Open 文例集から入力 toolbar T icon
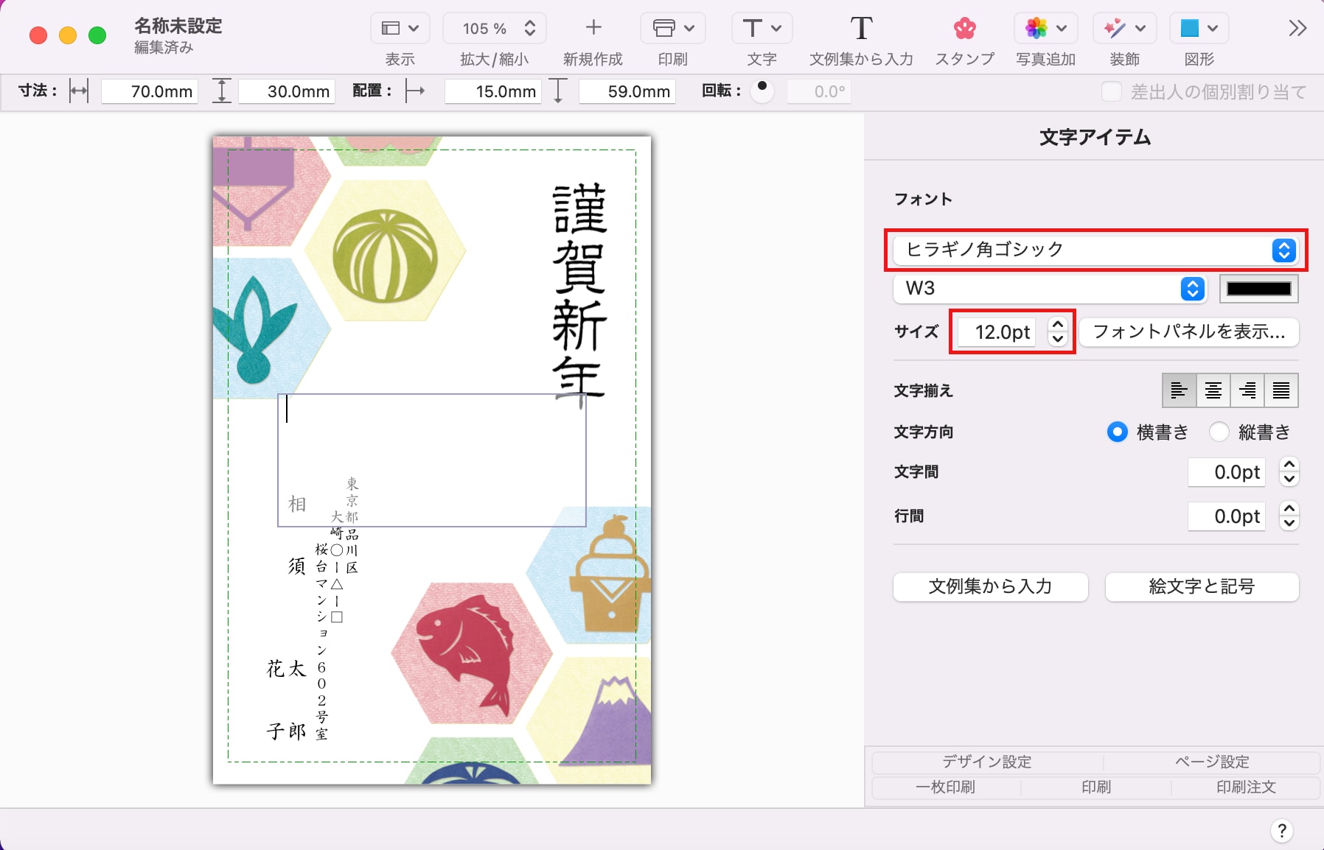The height and width of the screenshot is (850, 1324). 861,29
